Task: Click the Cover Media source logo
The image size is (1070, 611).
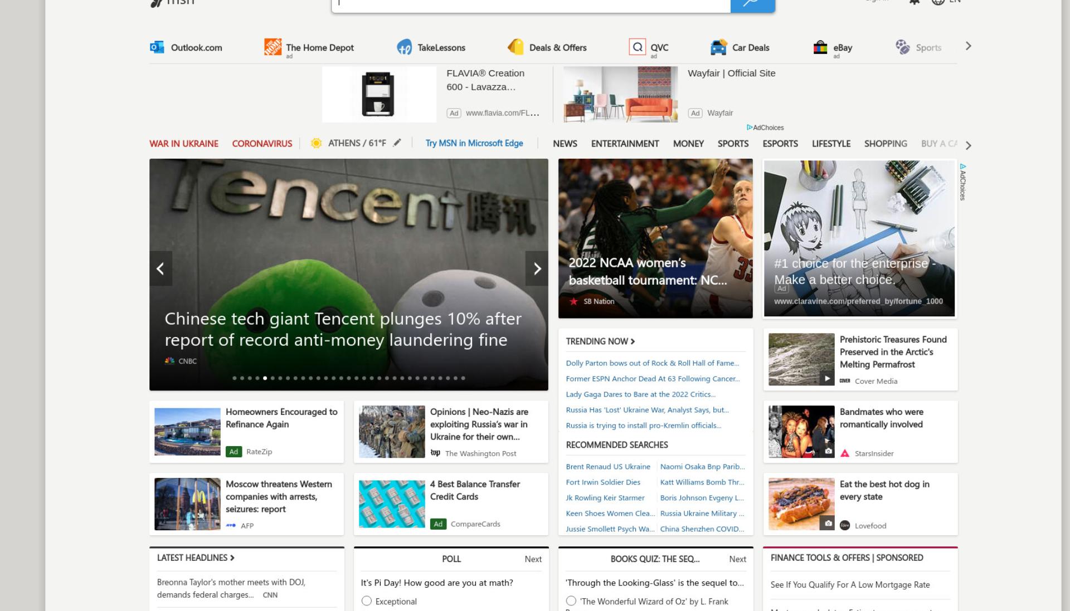Action: [x=845, y=381]
